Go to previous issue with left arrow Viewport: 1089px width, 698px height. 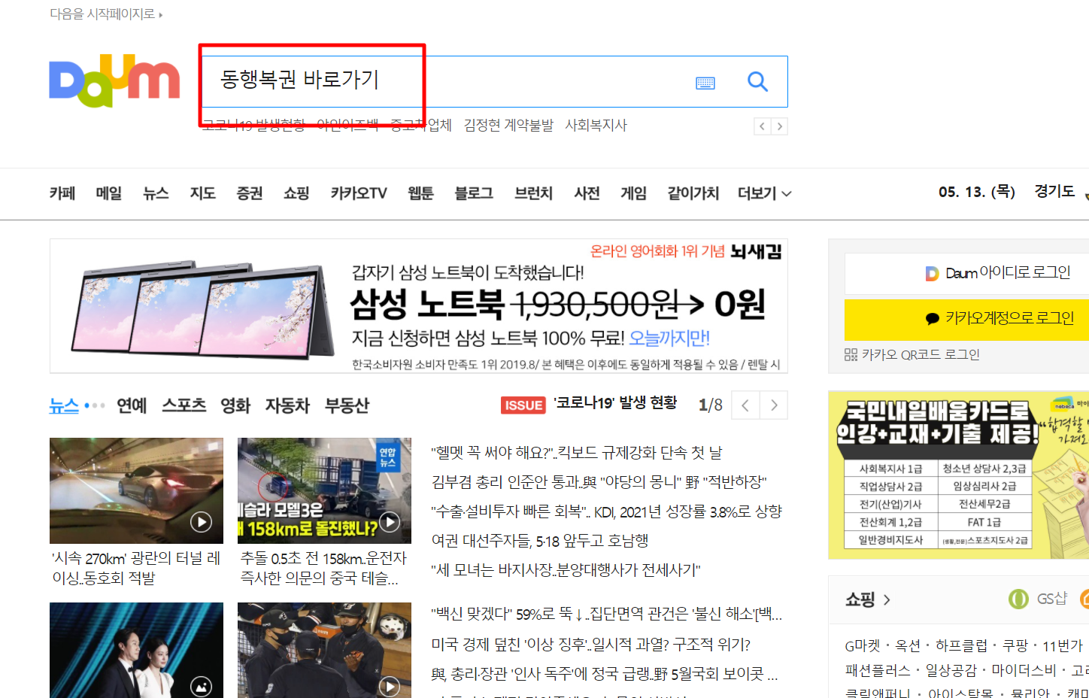(x=745, y=405)
